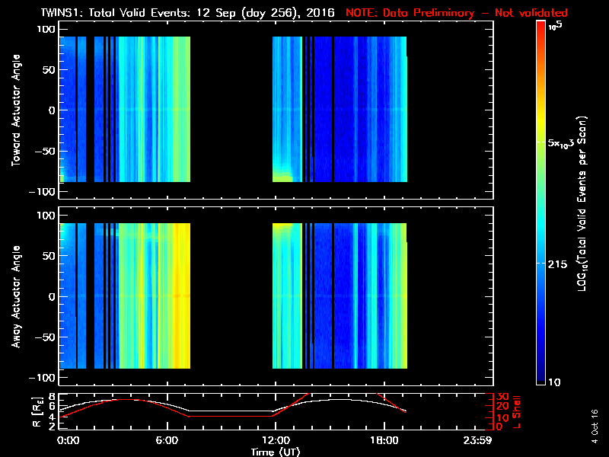This screenshot has height=457, width=609.
Task: Click the Time (UT) axis title
Action: 274,452
